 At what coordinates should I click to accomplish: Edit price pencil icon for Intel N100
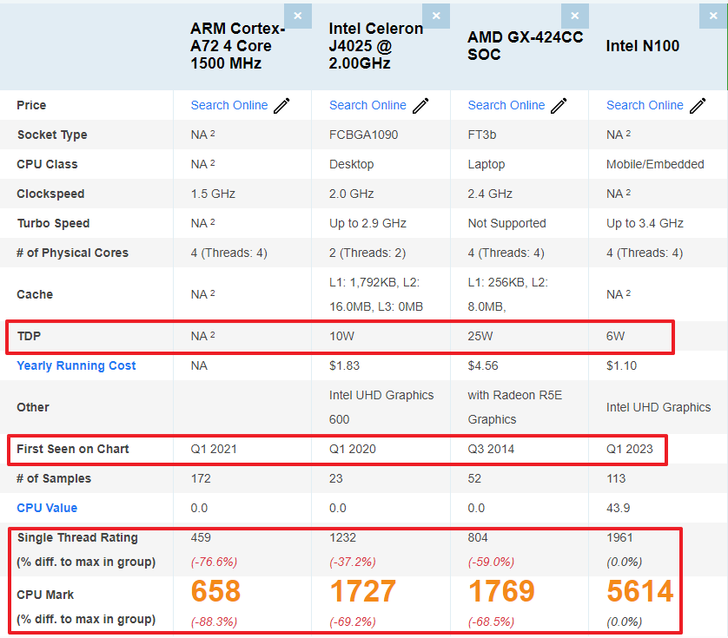pos(698,106)
